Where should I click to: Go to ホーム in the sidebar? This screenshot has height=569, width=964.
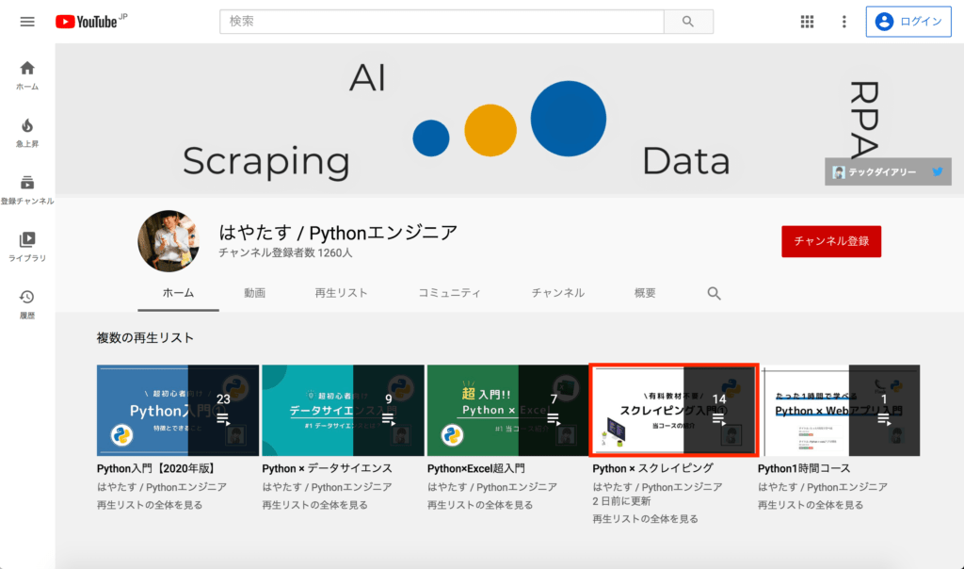coord(27,75)
